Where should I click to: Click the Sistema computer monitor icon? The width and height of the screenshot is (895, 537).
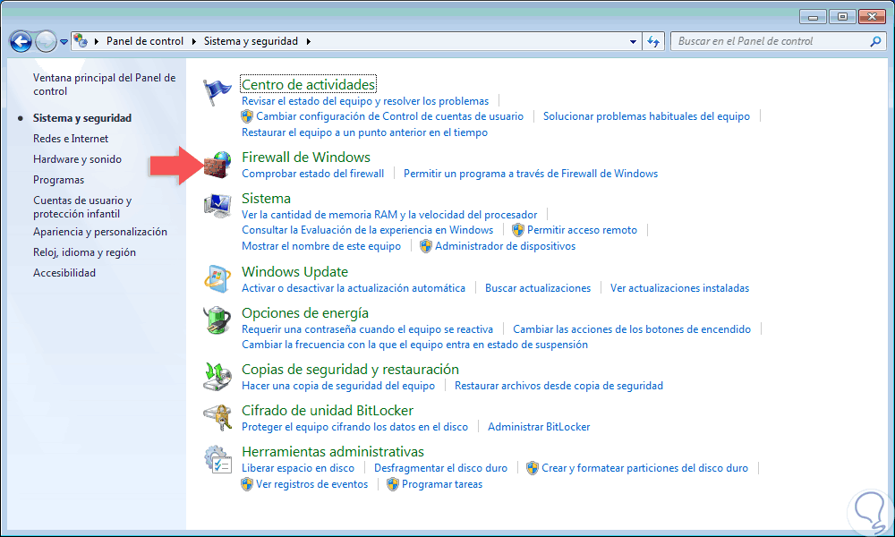coord(217,206)
